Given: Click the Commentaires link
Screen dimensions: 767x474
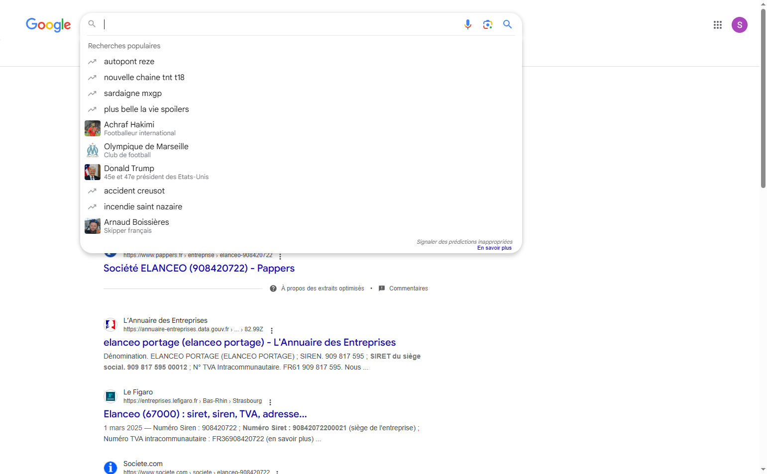Looking at the screenshot, I should click(x=409, y=288).
